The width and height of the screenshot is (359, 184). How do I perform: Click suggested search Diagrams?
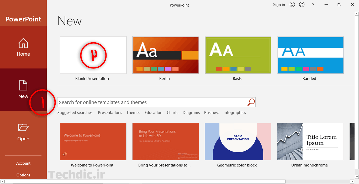click(x=191, y=113)
